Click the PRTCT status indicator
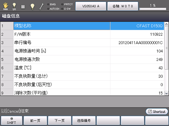The height and width of the screenshot is (126, 169). 67,5
